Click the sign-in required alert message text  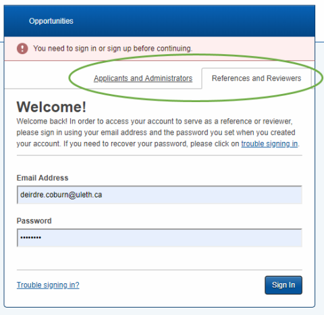tap(113, 49)
